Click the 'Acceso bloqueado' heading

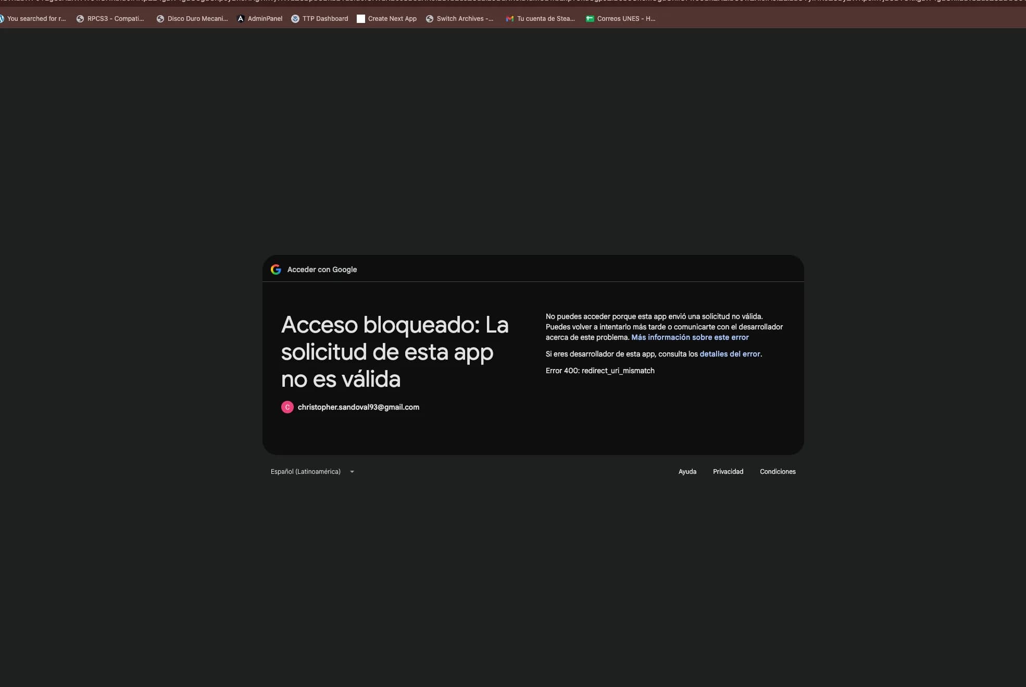(x=395, y=352)
